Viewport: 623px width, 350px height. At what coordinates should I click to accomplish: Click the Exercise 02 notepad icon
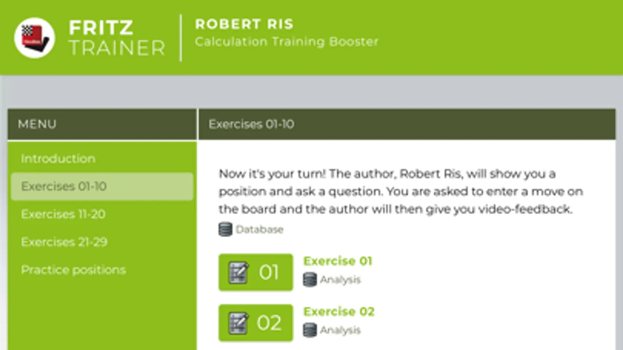click(238, 323)
